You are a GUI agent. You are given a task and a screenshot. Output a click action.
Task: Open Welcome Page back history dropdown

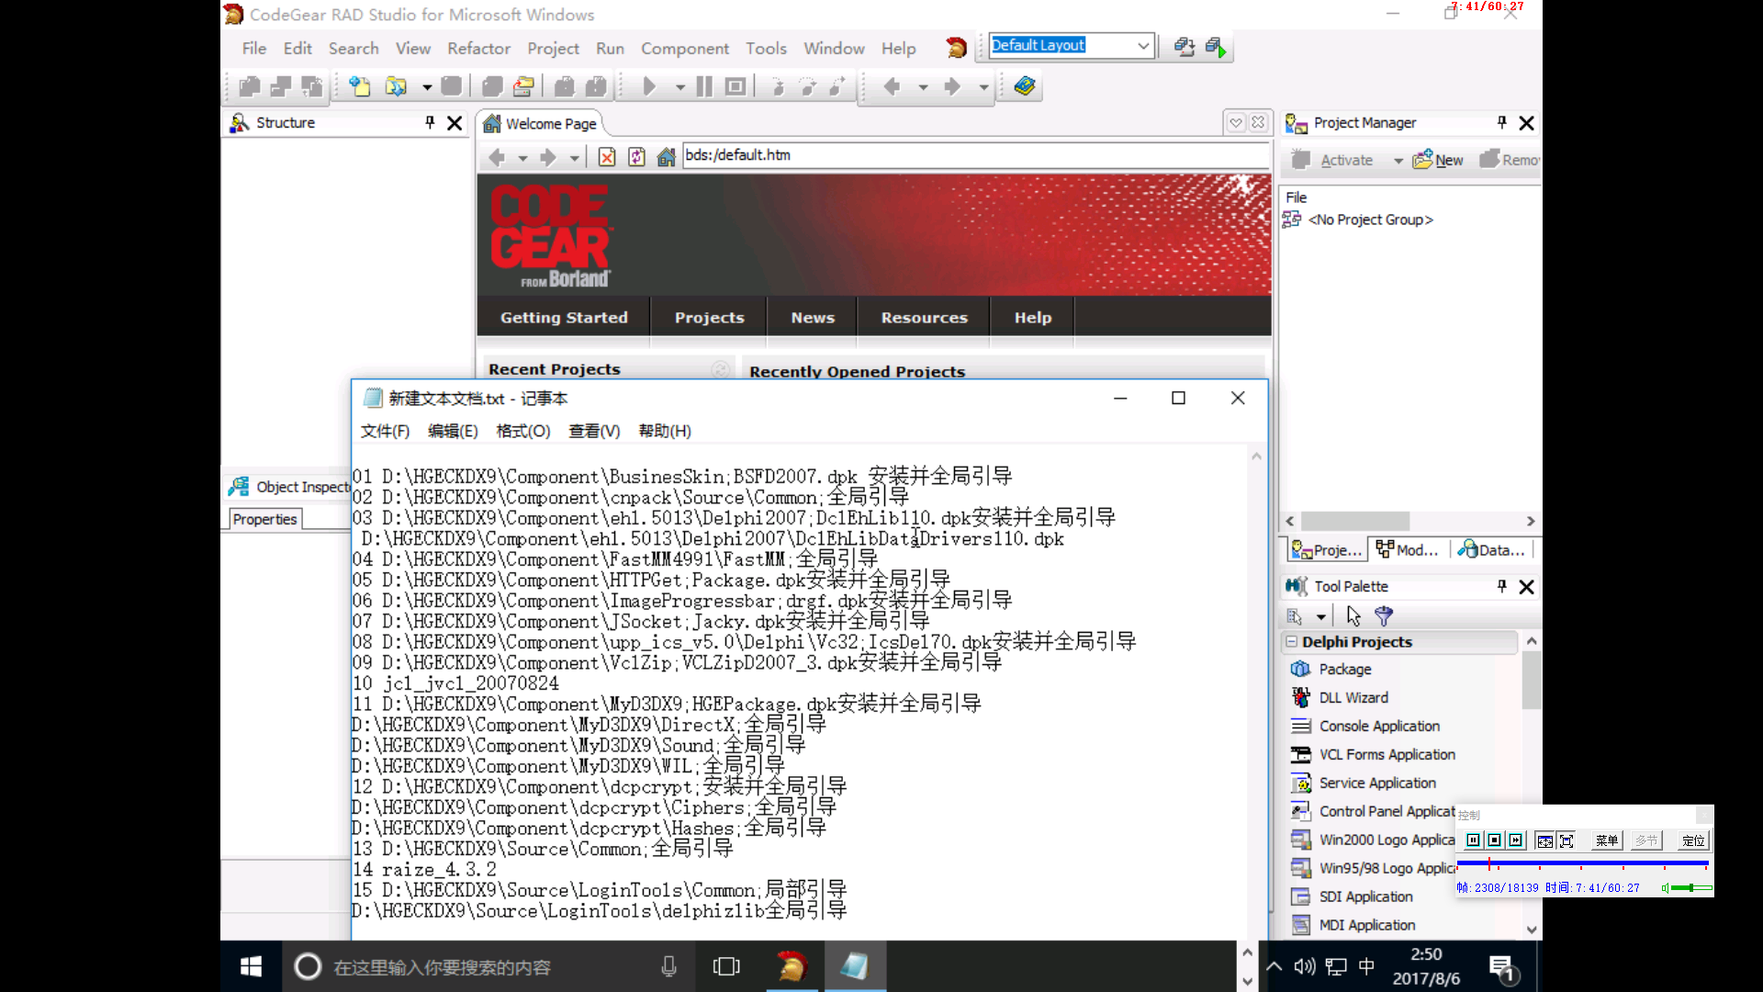point(522,158)
